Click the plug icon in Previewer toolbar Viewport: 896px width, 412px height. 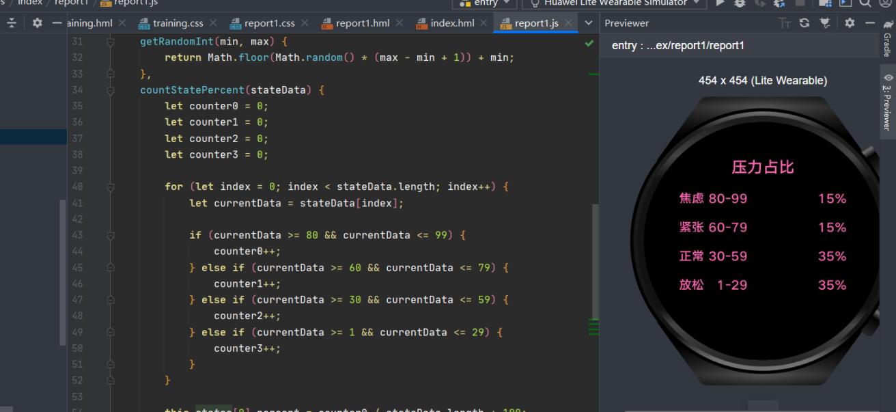[x=825, y=23]
